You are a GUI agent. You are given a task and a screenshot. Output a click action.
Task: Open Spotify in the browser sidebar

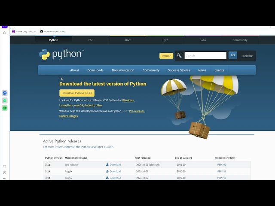click(x=5, y=108)
